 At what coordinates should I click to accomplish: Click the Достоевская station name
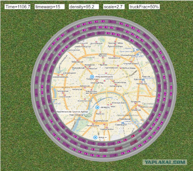coord(96,44)
